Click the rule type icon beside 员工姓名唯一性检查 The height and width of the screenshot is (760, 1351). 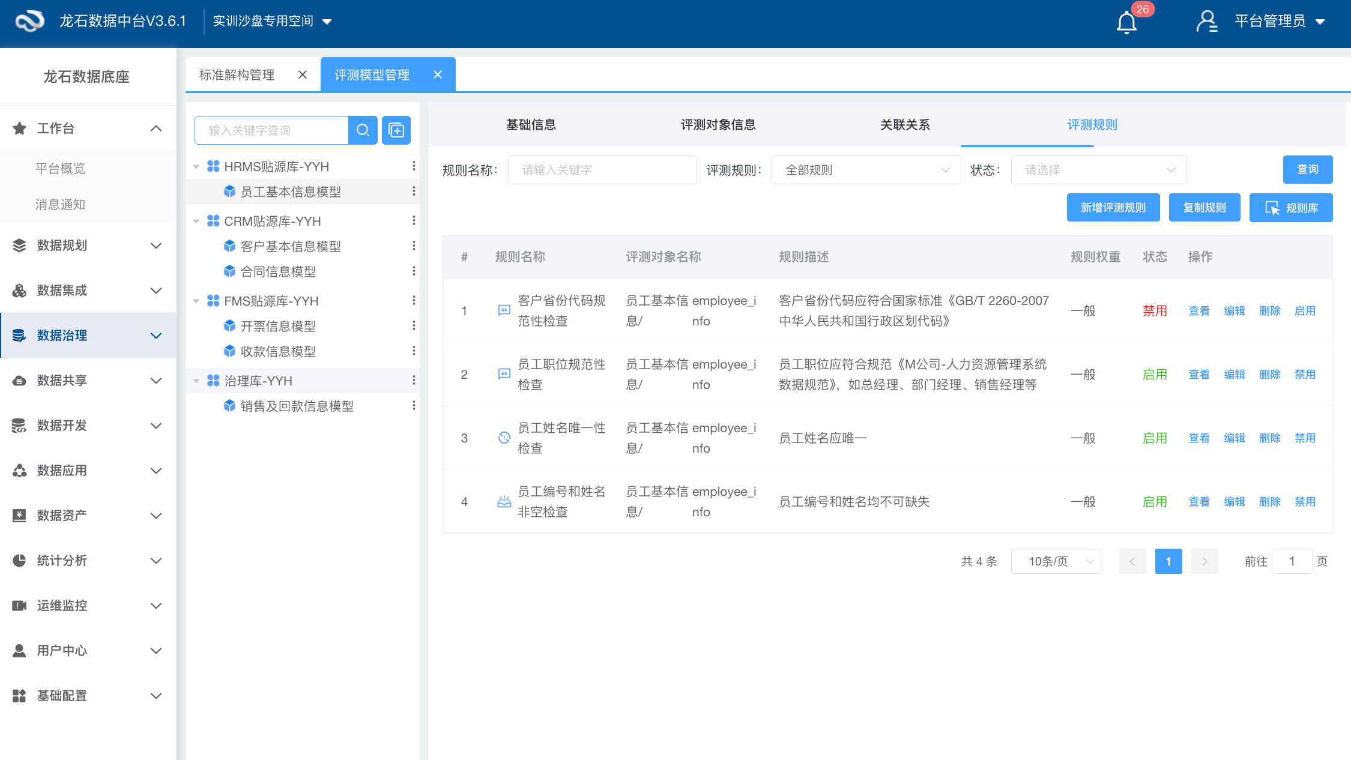504,438
